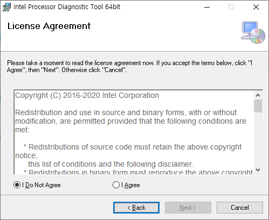This screenshot has height=220, width=269.
Task: Click the window title "Intel Processor Diagnostic Tool 64bit"
Action: 67,7
